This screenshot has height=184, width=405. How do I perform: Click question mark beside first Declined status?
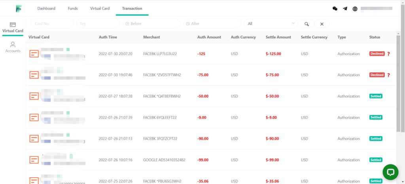[x=388, y=54]
